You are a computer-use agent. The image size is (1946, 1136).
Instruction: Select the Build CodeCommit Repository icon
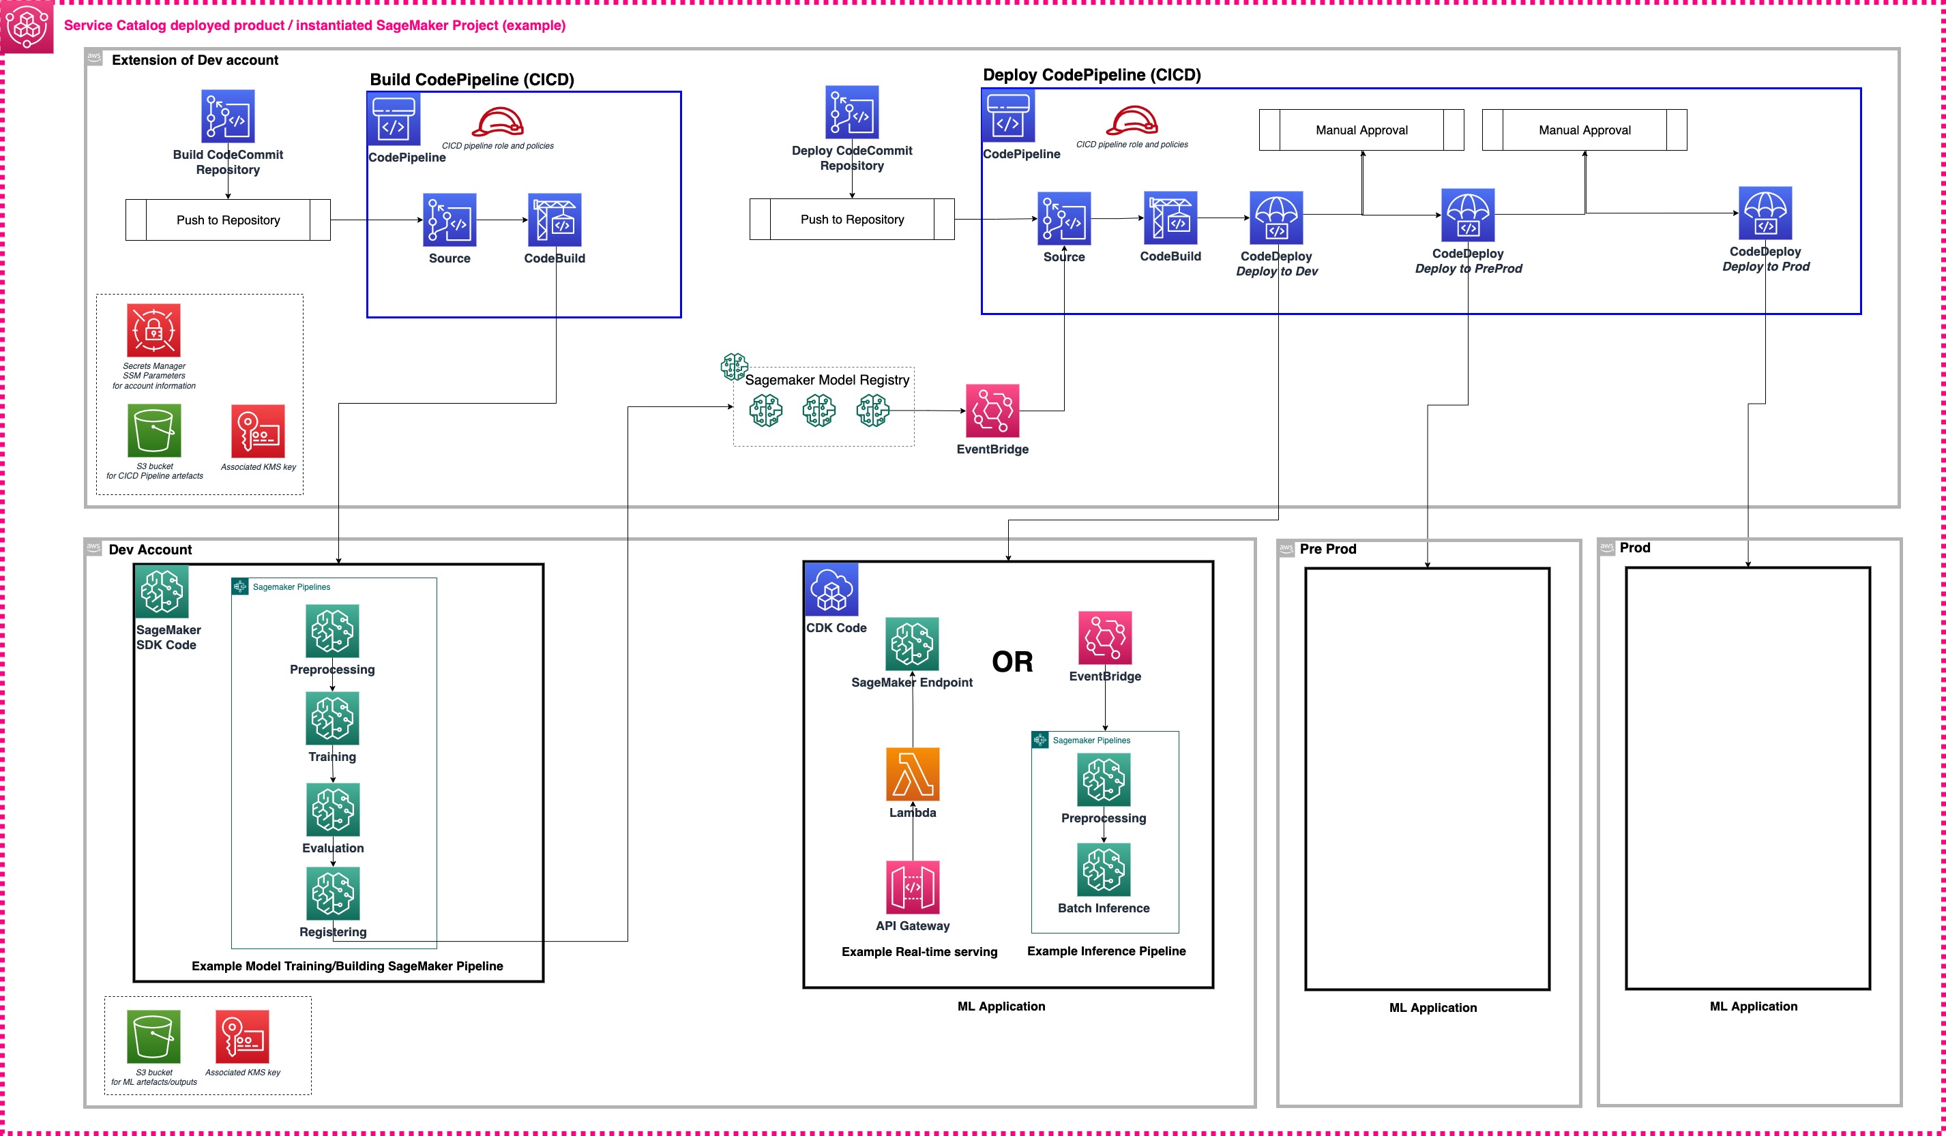pos(228,117)
